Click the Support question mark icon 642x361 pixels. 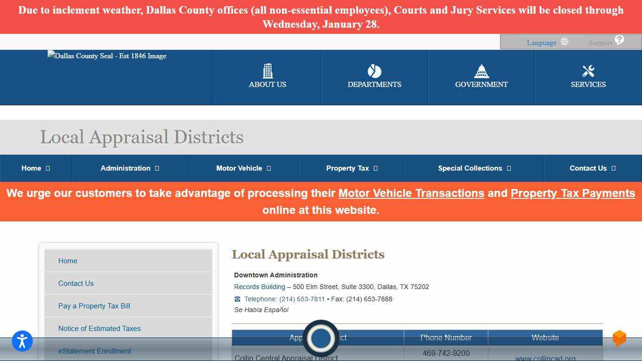pyautogui.click(x=618, y=39)
